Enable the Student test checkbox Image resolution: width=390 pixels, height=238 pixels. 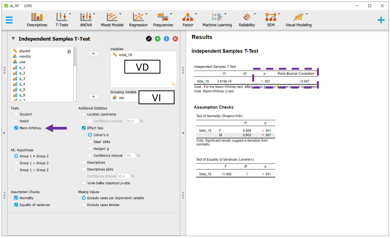16,114
